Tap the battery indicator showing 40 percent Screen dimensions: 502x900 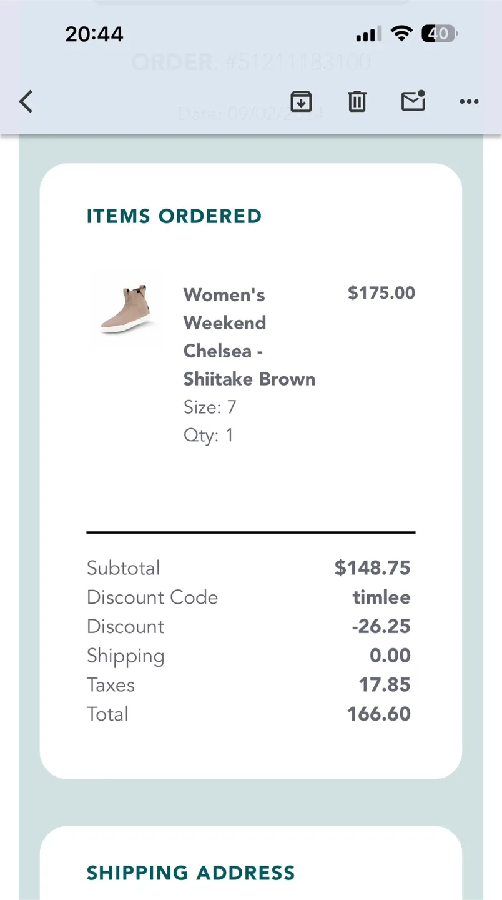click(x=439, y=34)
